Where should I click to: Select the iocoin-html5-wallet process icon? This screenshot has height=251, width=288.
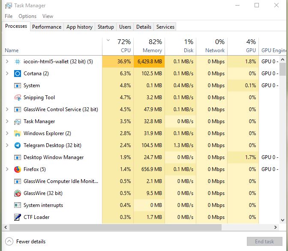pyautogui.click(x=18, y=62)
